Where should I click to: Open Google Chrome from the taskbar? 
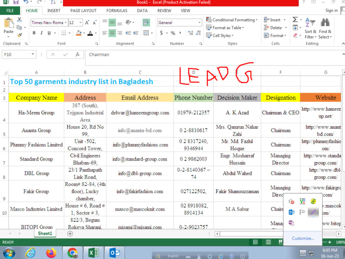72,253
